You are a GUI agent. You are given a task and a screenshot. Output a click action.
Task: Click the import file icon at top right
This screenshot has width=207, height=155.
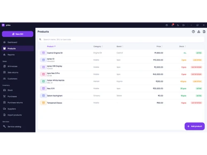tap(204, 32)
